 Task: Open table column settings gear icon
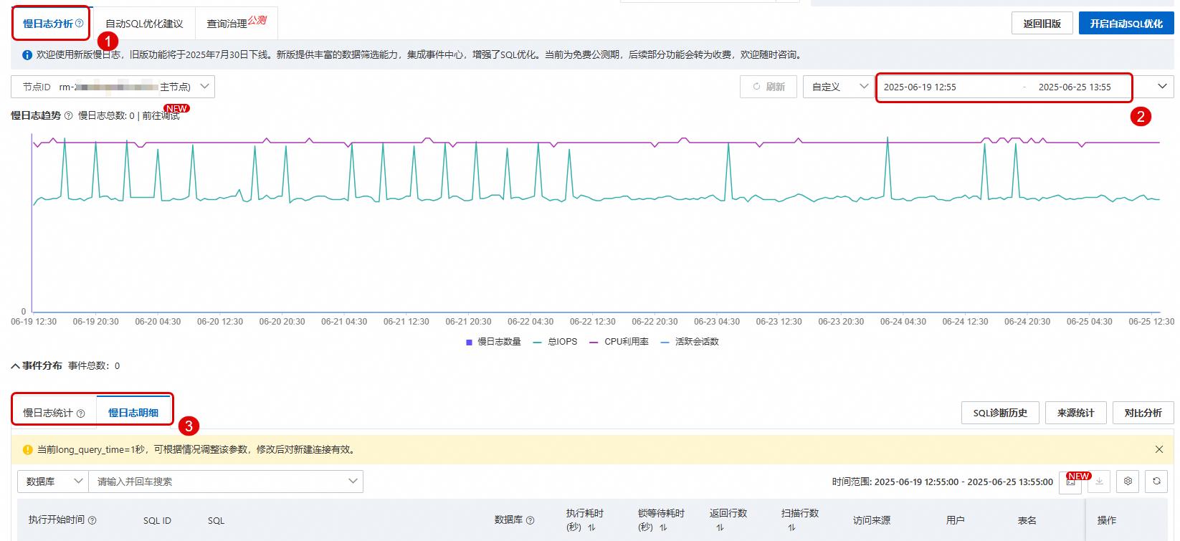(x=1128, y=482)
